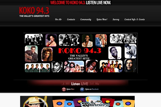161x107 pixels.
Task: Click the Listen Here link
Action: (x=70, y=89)
